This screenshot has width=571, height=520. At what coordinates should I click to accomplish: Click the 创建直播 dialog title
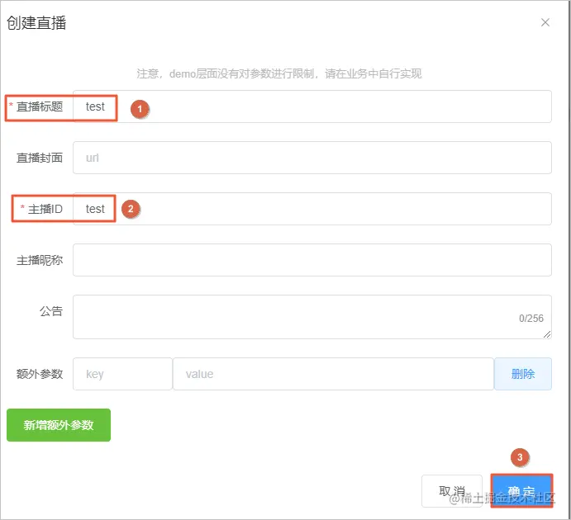coord(36,22)
